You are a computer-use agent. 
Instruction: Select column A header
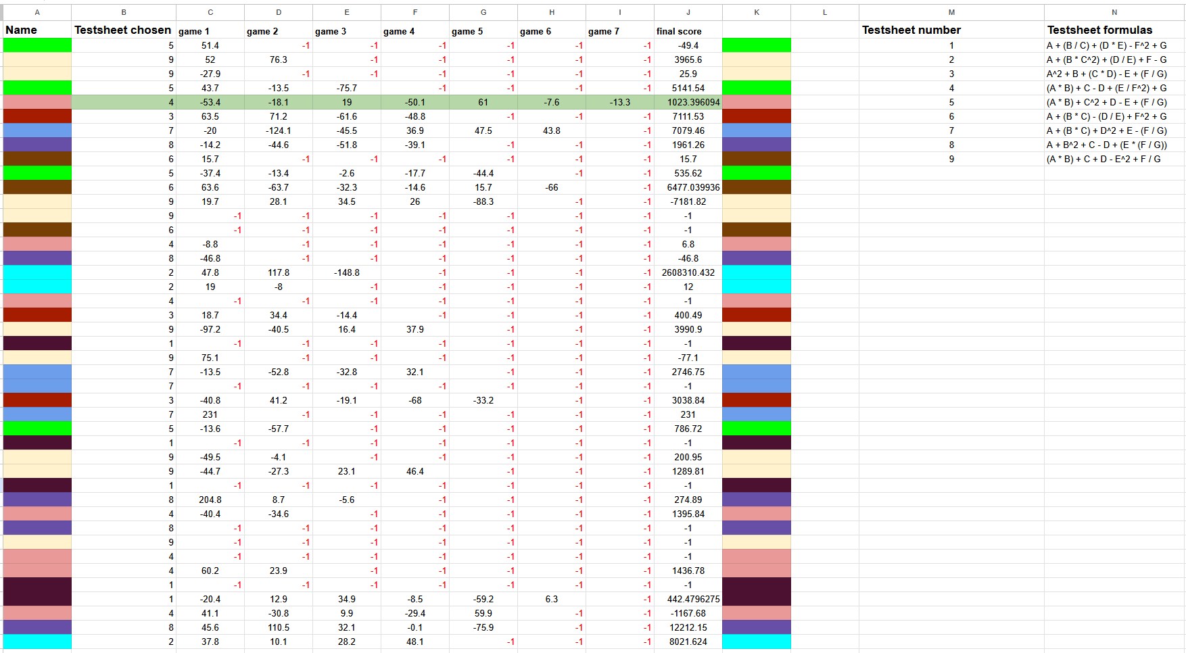tap(37, 12)
